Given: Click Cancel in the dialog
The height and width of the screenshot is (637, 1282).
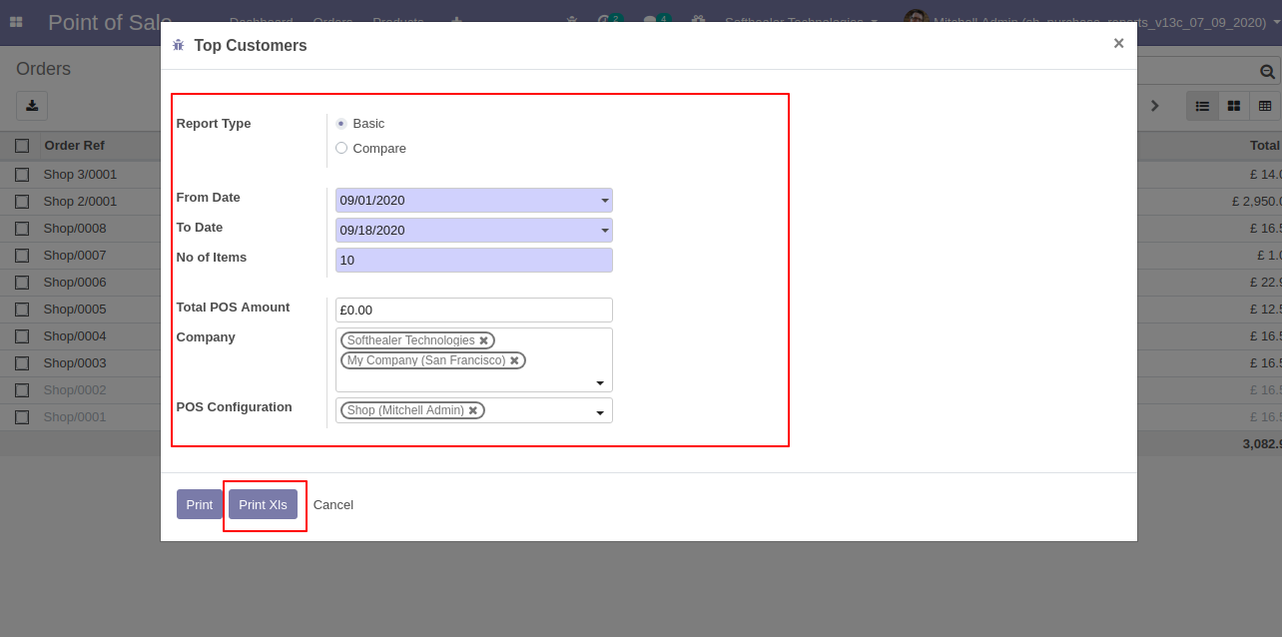Looking at the screenshot, I should 333,504.
